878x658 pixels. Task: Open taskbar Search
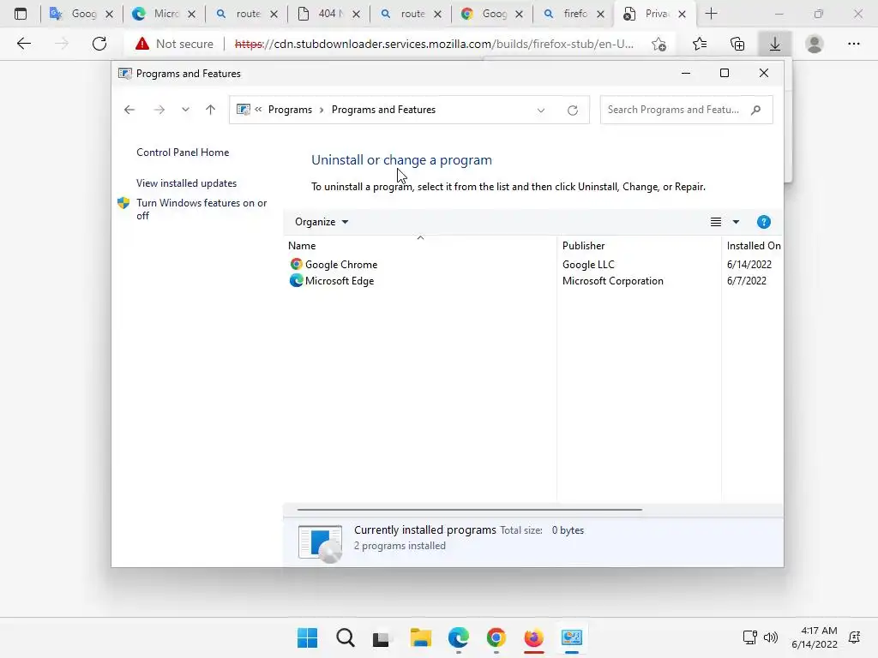tap(346, 637)
